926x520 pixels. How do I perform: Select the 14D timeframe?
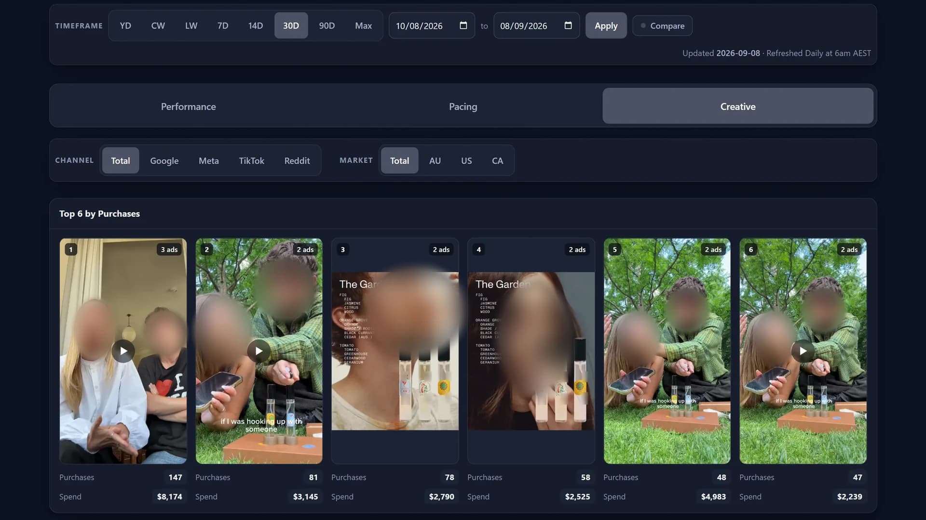256,26
